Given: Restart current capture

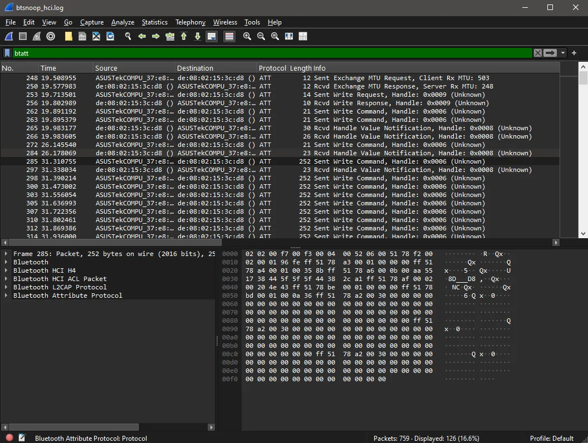Looking at the screenshot, I should click(37, 36).
